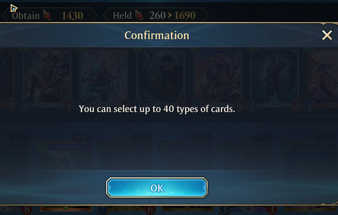This screenshot has width=338, height=215.
Task: Select the dimmed orange dragon card
Action: (218, 77)
